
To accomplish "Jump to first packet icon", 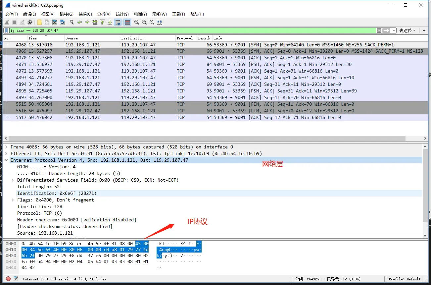I will [x=102, y=22].
